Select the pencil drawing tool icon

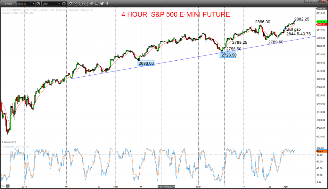coord(70,4)
